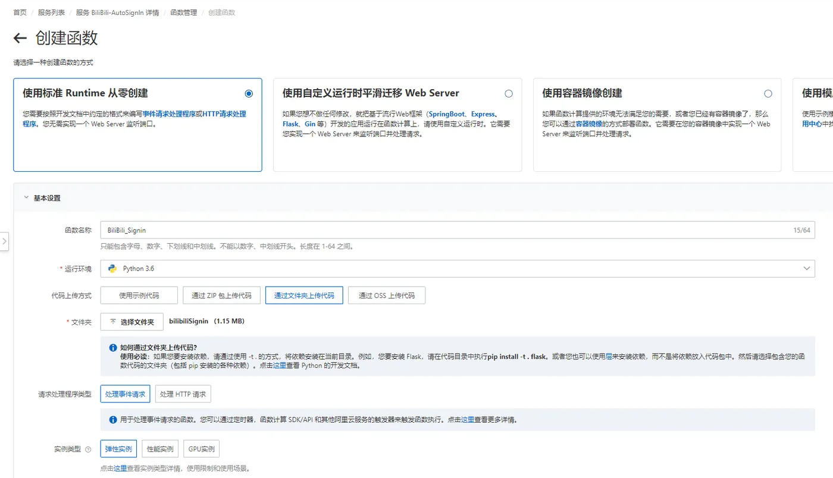The image size is (833, 478).
Task: Select 处理 HTTP 请求 handler type
Action: pos(183,394)
